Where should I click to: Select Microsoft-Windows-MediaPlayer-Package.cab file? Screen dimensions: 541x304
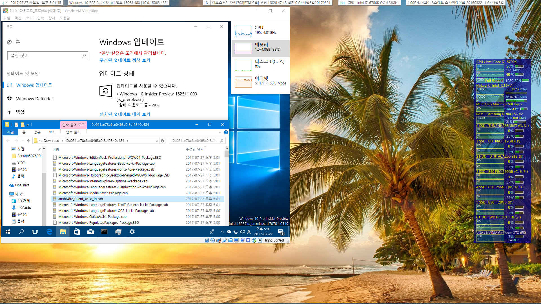[x=93, y=193]
